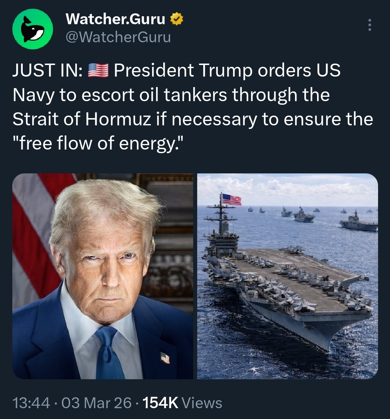Screen dimensions: 390x419
Task: Click the JUST IN label text
Action: (x=47, y=70)
